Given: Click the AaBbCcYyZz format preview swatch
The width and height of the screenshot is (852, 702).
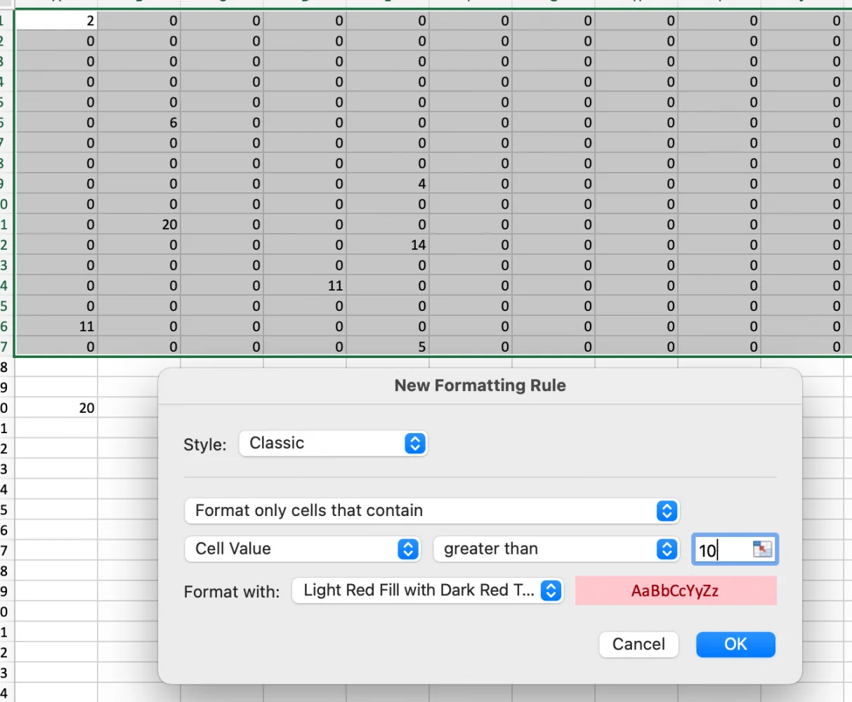Looking at the screenshot, I should pos(675,591).
